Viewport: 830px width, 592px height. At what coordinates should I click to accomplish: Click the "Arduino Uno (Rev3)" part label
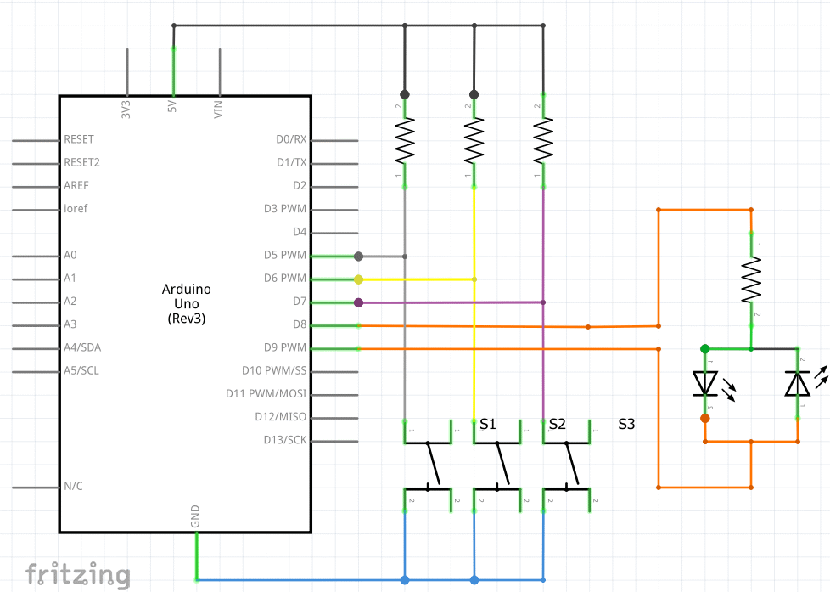click(x=187, y=304)
